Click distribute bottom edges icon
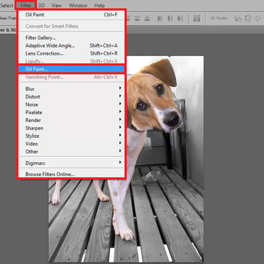Viewport: 264px width, 264px height. (x=147, y=18)
